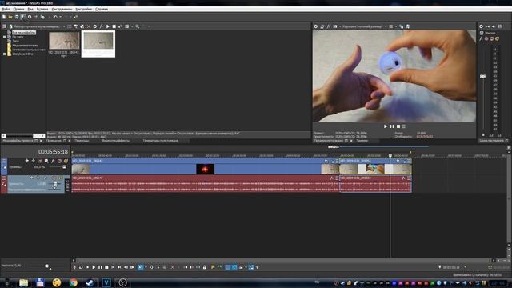Select 'Все медиафайлы' tree item
Image resolution: width=512 pixels, height=288 pixels.
click(24, 33)
